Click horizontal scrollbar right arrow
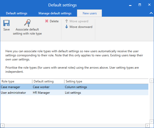The image size is (154, 128). (147, 126)
